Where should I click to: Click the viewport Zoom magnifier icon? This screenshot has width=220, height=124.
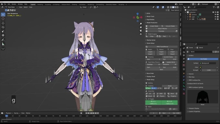141,24
